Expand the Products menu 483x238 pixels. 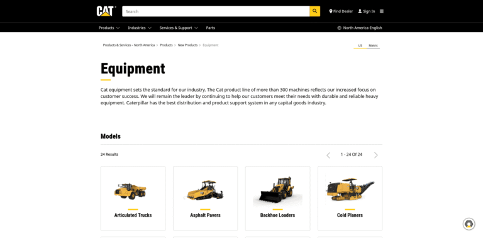[109, 28]
